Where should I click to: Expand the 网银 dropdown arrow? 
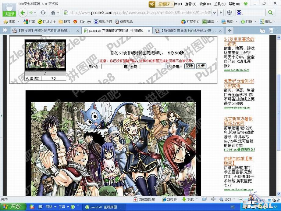(256, 22)
